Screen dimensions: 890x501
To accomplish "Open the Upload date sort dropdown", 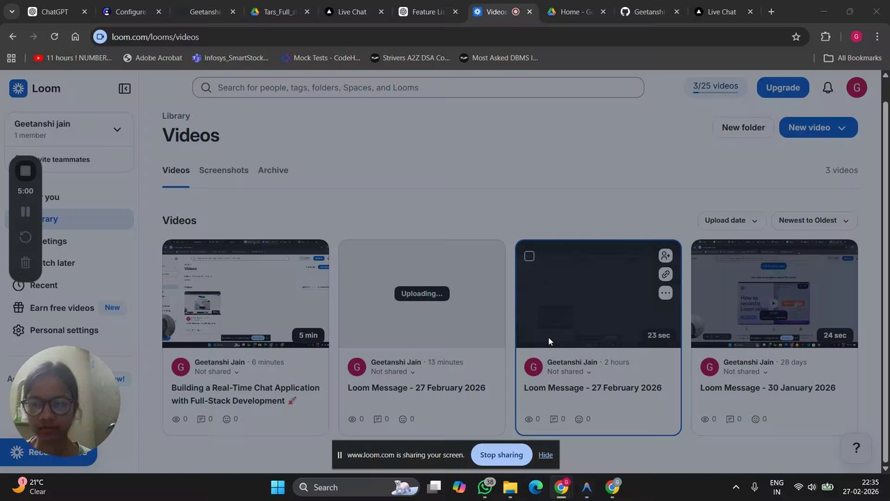I will pos(731,221).
